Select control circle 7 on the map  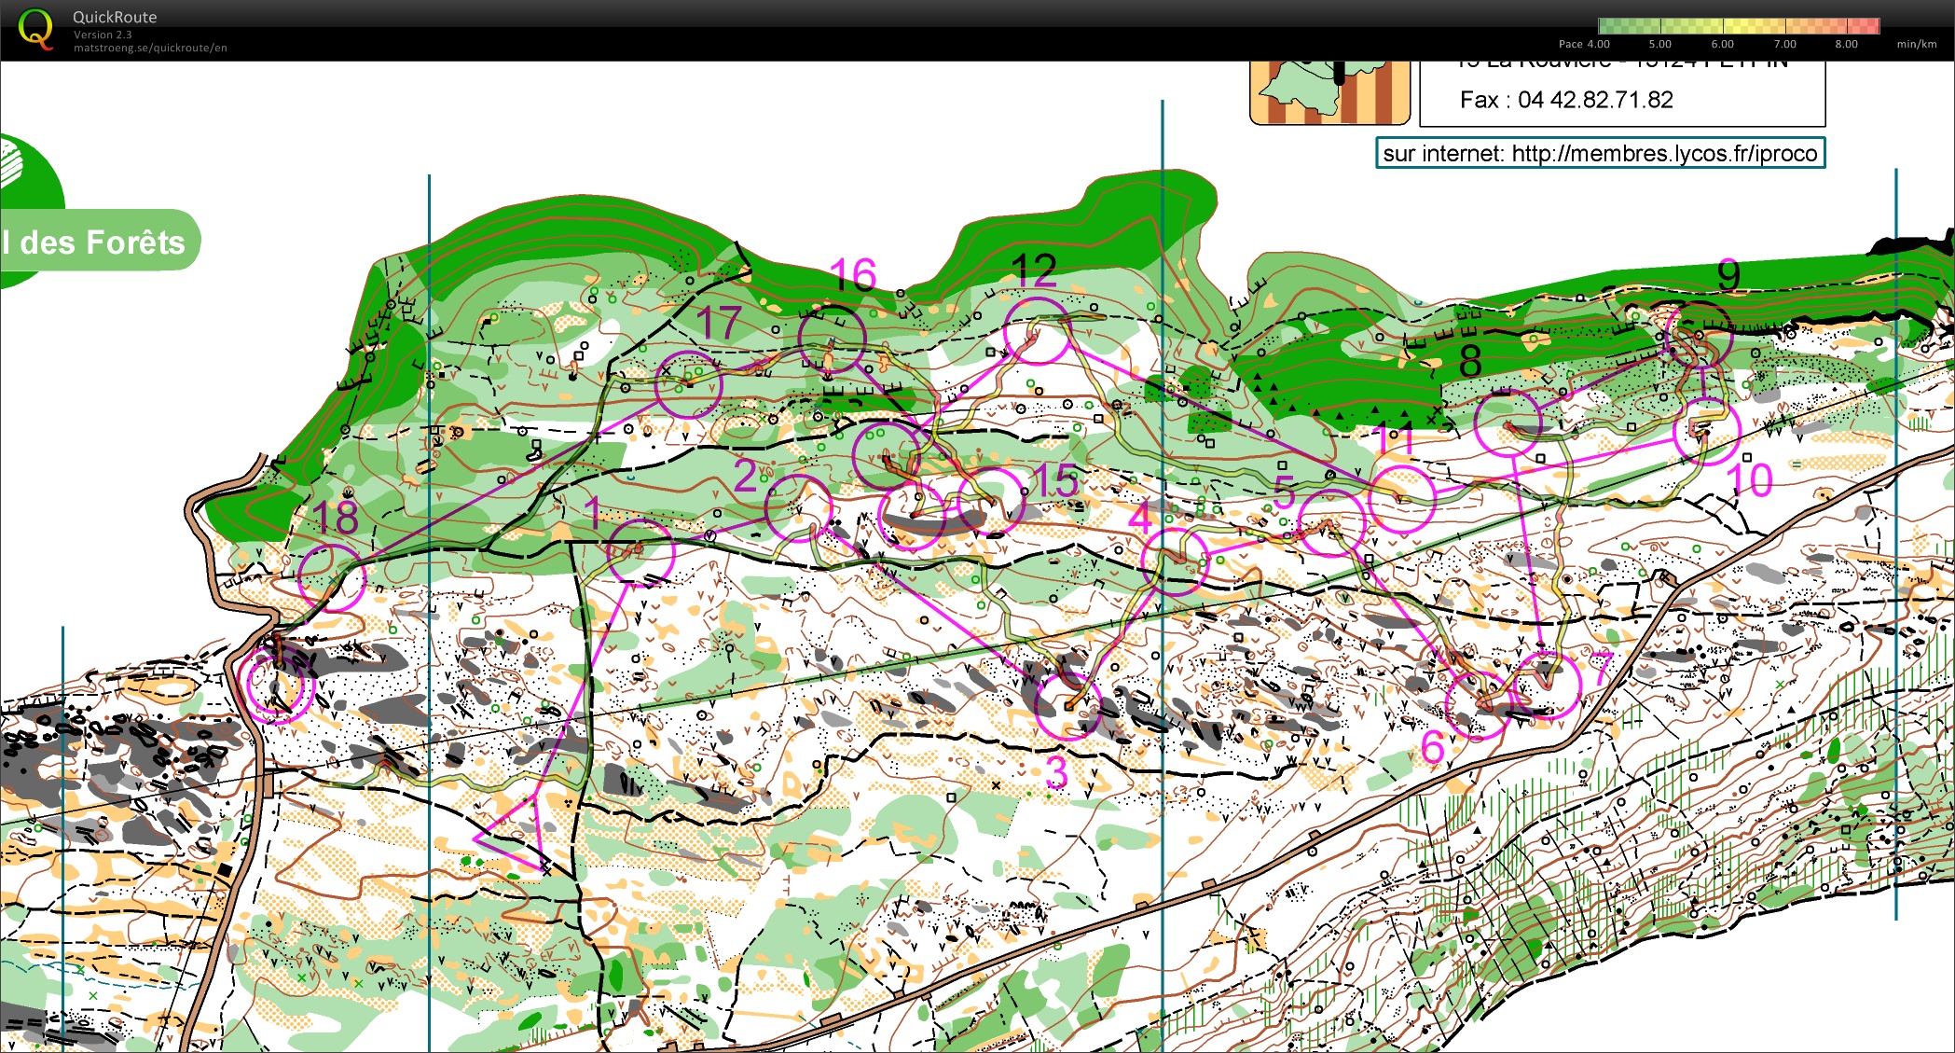[x=1548, y=686]
